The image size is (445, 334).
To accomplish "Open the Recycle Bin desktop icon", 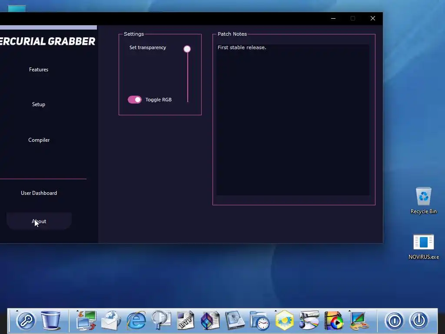I will pyautogui.click(x=423, y=200).
